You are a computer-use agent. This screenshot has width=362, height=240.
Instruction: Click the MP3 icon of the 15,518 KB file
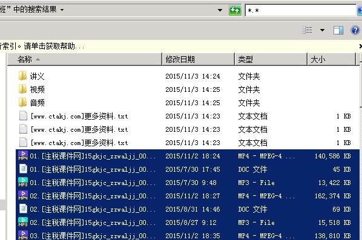[23, 222]
